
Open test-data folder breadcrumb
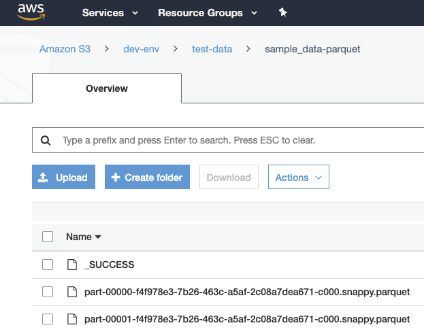tap(212, 49)
